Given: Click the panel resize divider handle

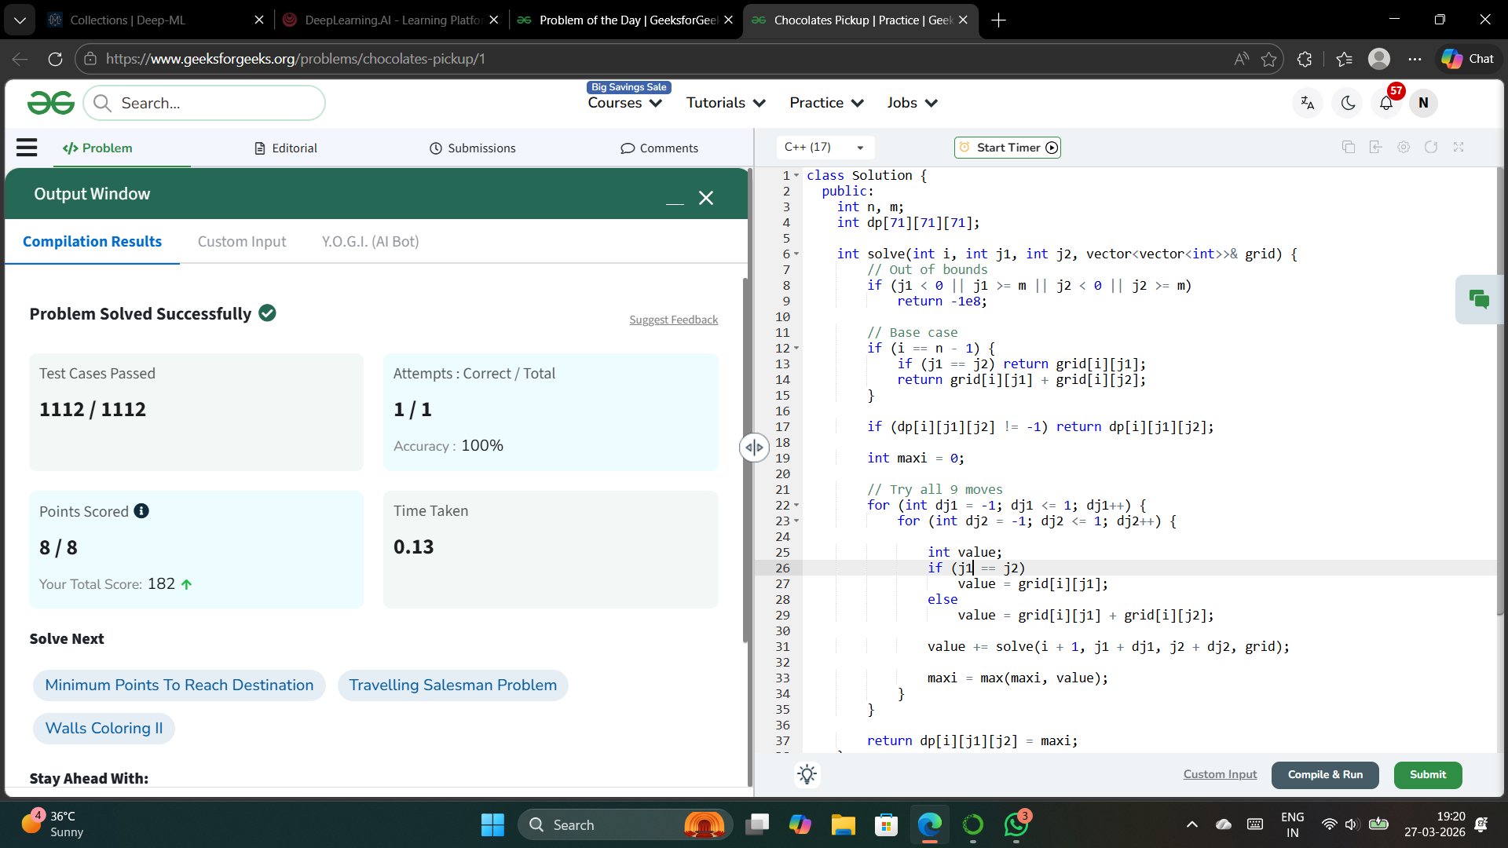Looking at the screenshot, I should 754,448.
